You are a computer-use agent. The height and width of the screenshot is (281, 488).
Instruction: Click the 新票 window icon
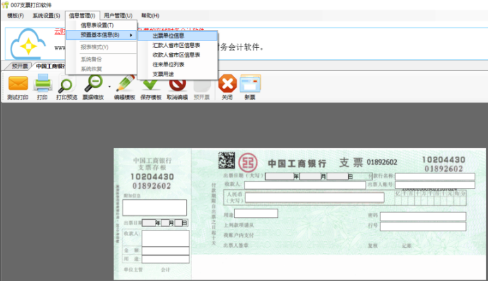coord(250,83)
